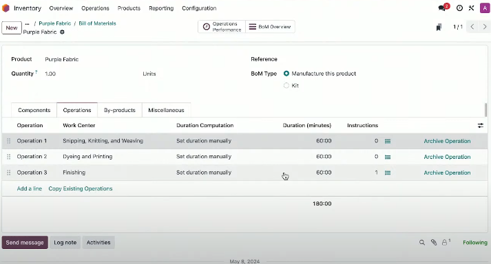Click the Quantity field 1.00
This screenshot has width=491, height=264.
[x=50, y=74]
